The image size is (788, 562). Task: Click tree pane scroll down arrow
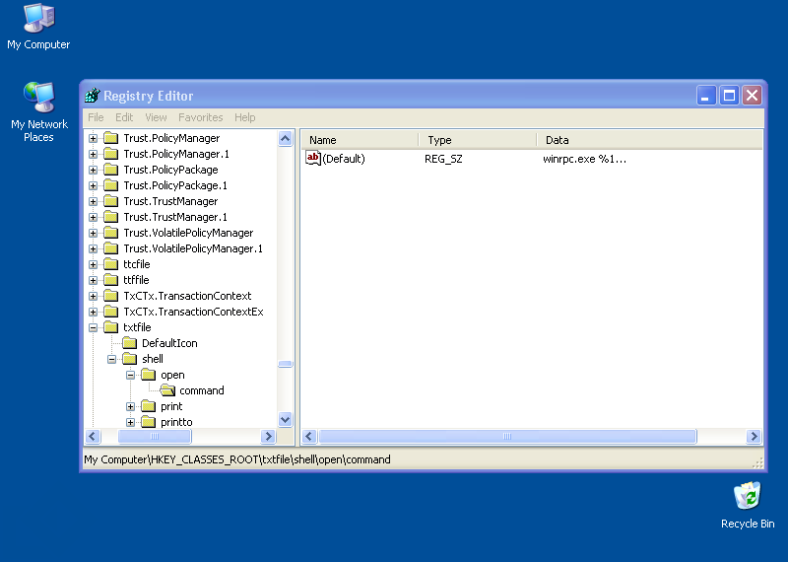pos(285,420)
